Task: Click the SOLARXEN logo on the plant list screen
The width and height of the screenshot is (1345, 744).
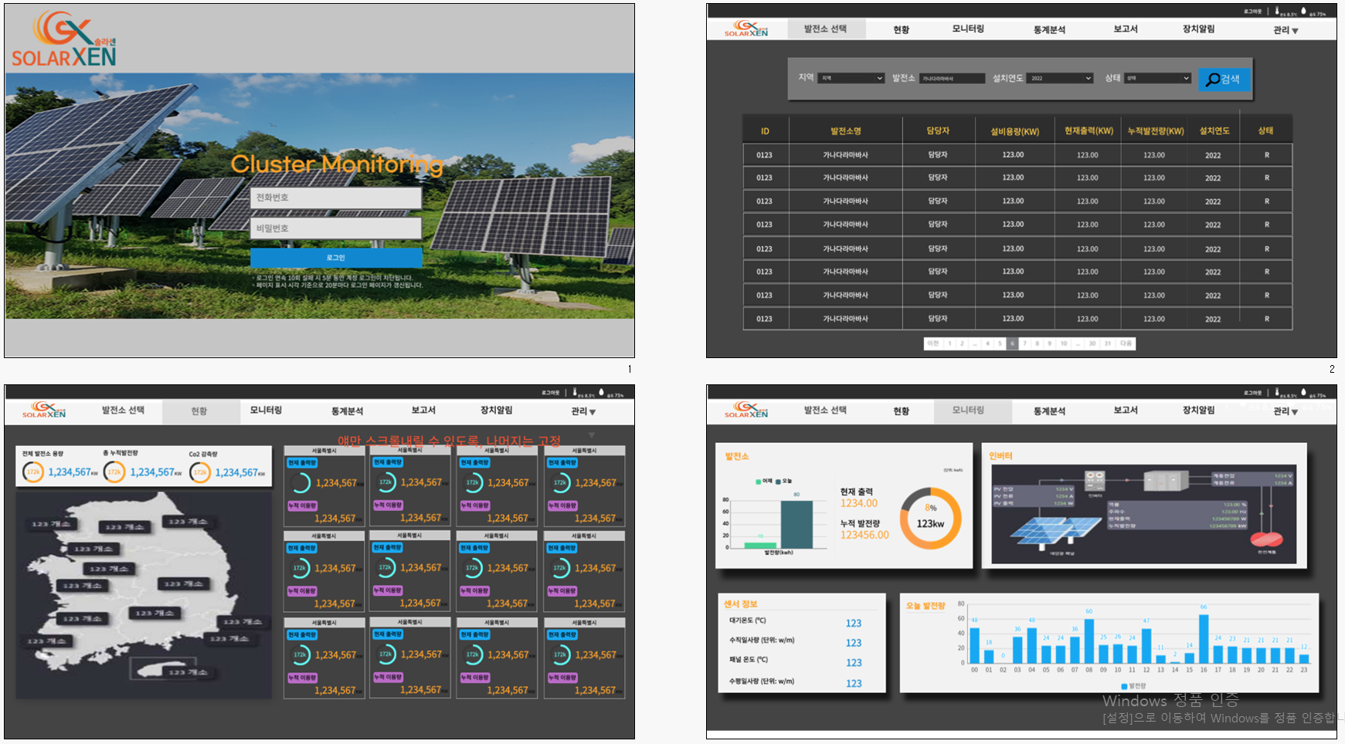Action: (746, 29)
